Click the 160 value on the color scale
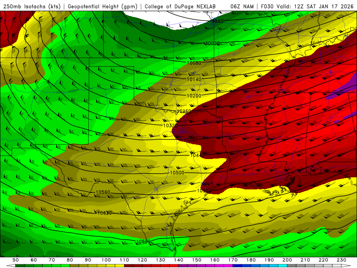 (215, 260)
